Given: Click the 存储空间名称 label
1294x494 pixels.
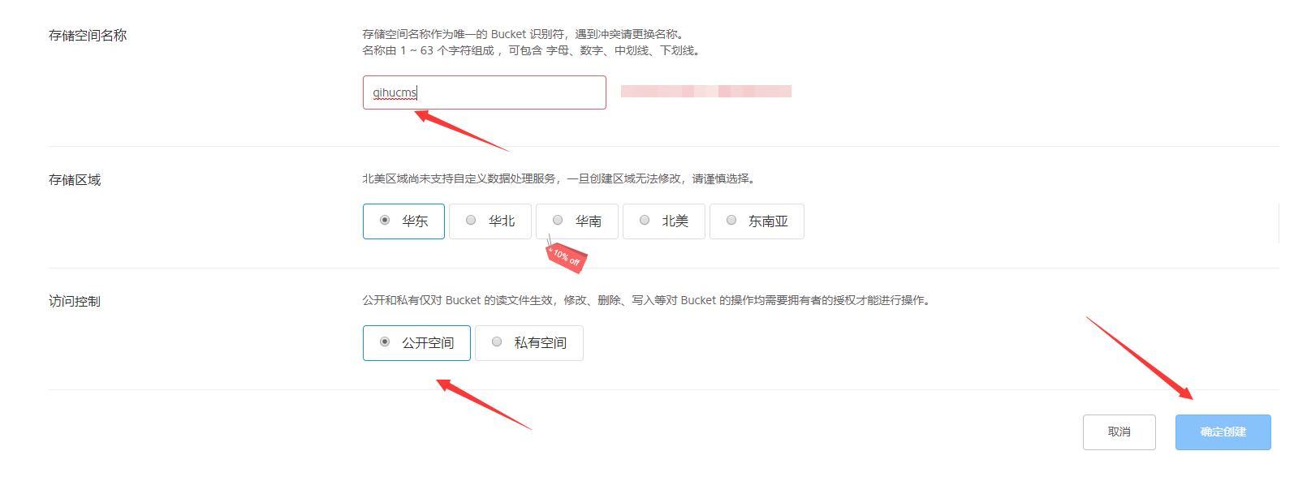Looking at the screenshot, I should pyautogui.click(x=88, y=36).
